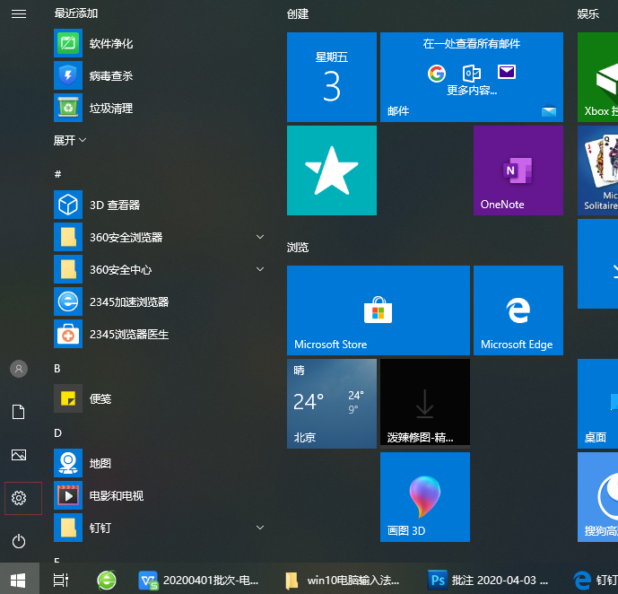The height and width of the screenshot is (594, 618).
Task: Open 地图 maps app
Action: pyautogui.click(x=160, y=463)
